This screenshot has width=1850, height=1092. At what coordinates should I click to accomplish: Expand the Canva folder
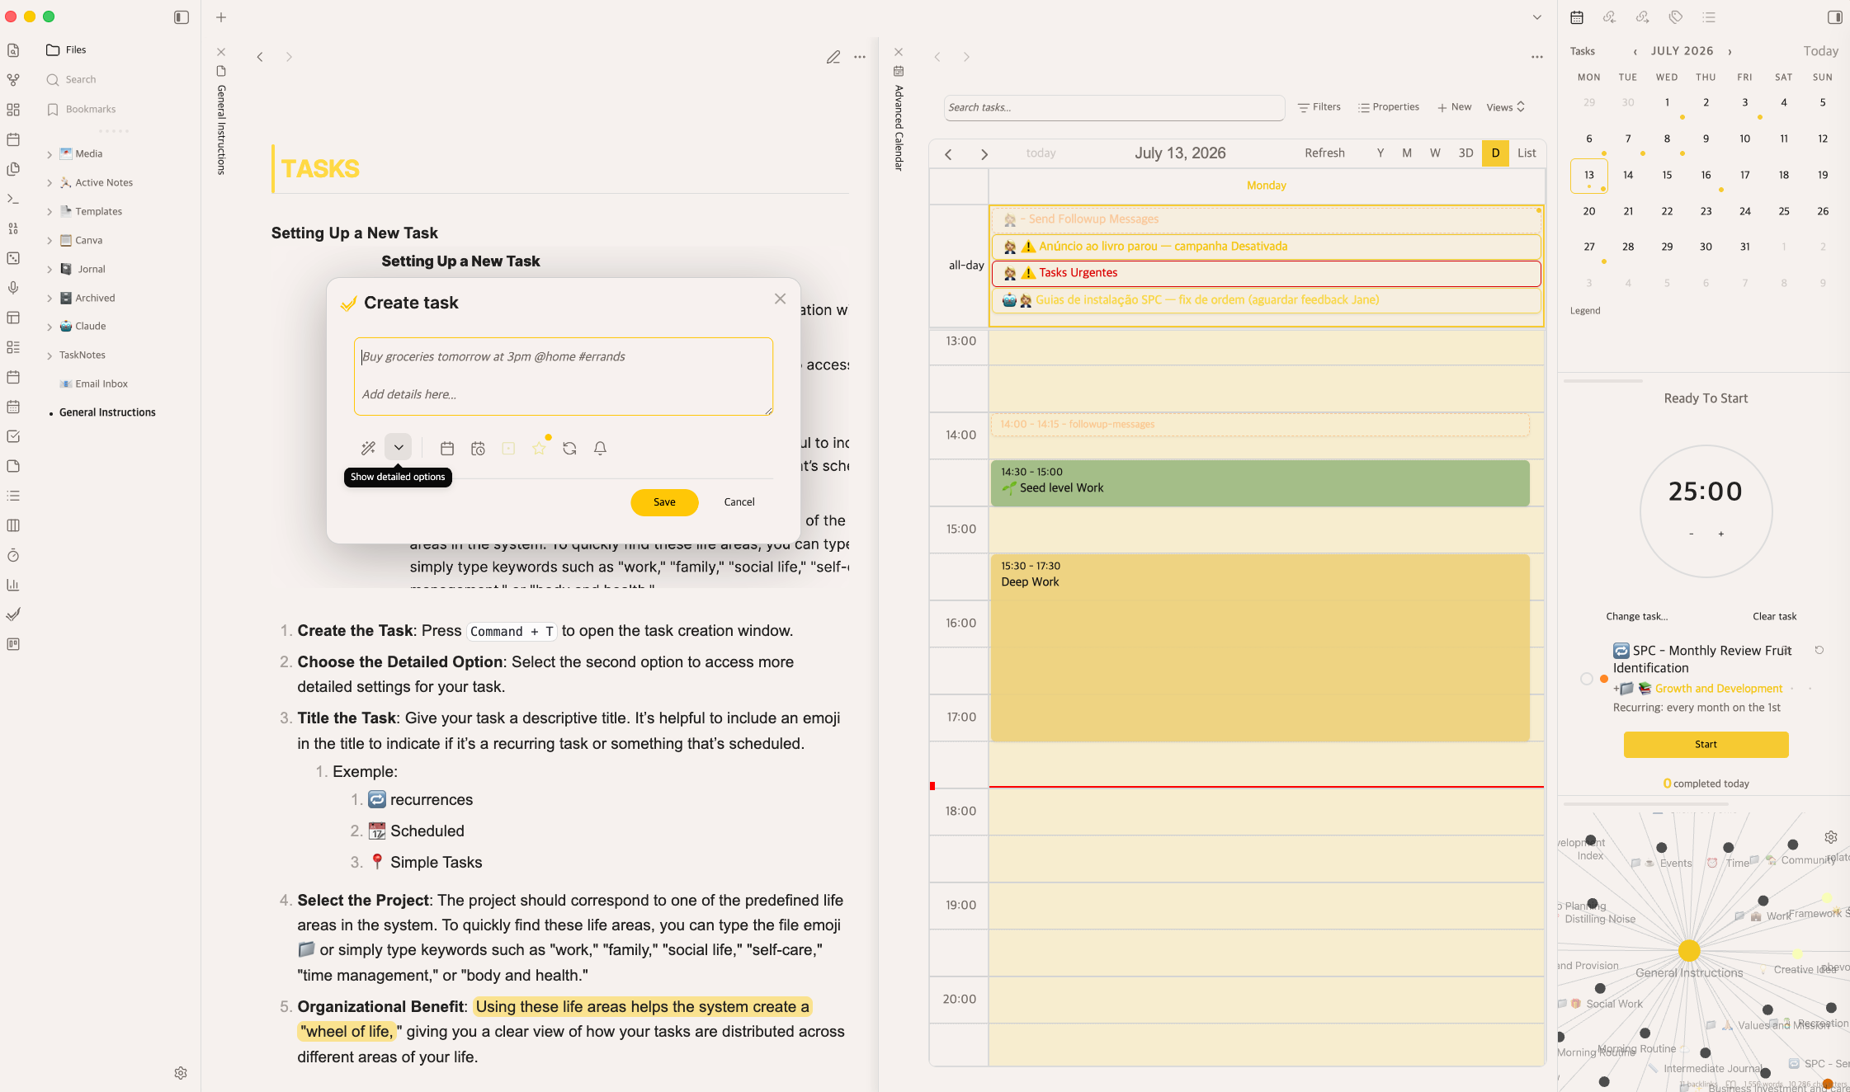(50, 241)
